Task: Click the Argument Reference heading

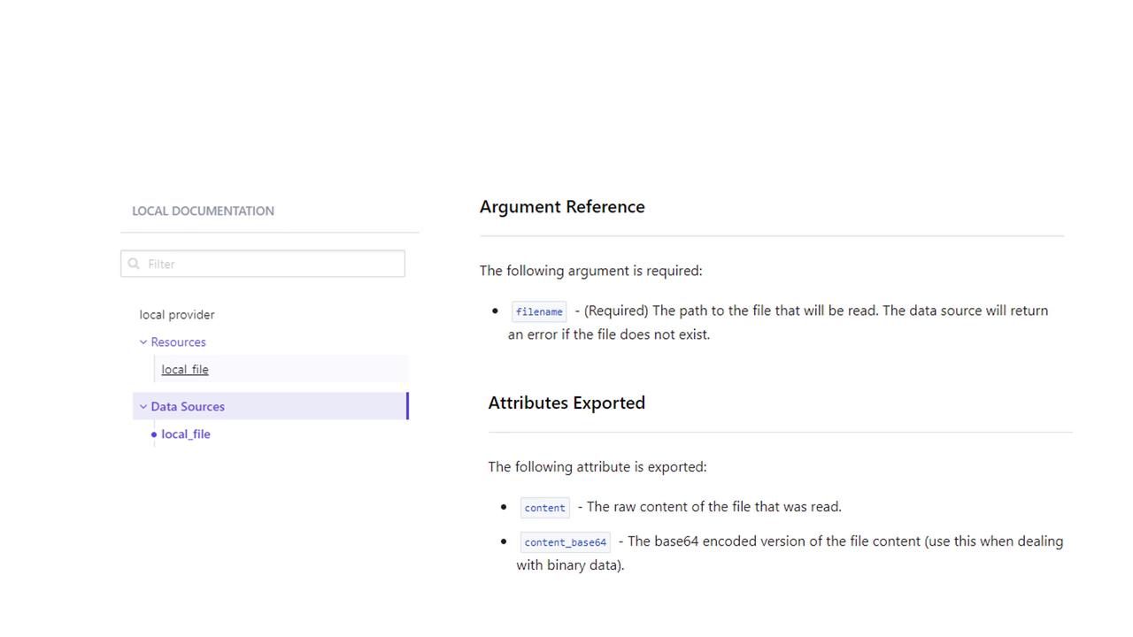Action: pyautogui.click(x=562, y=207)
